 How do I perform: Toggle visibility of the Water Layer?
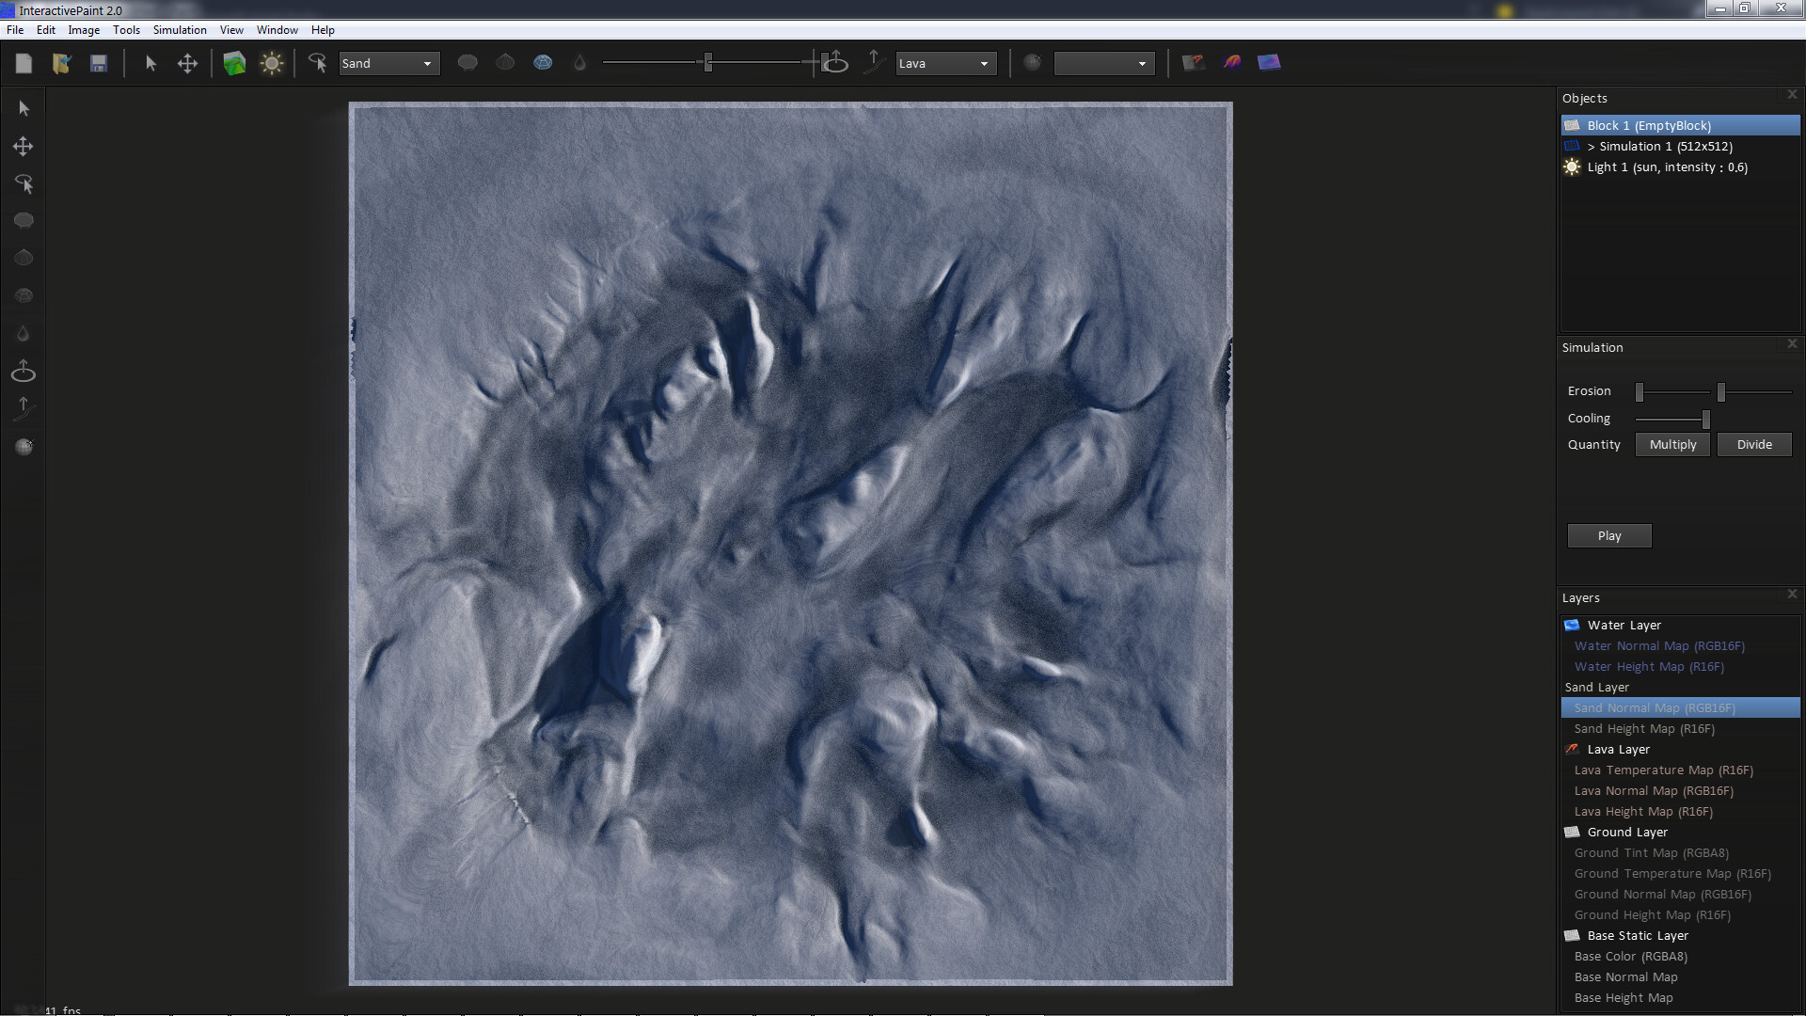click(1571, 625)
